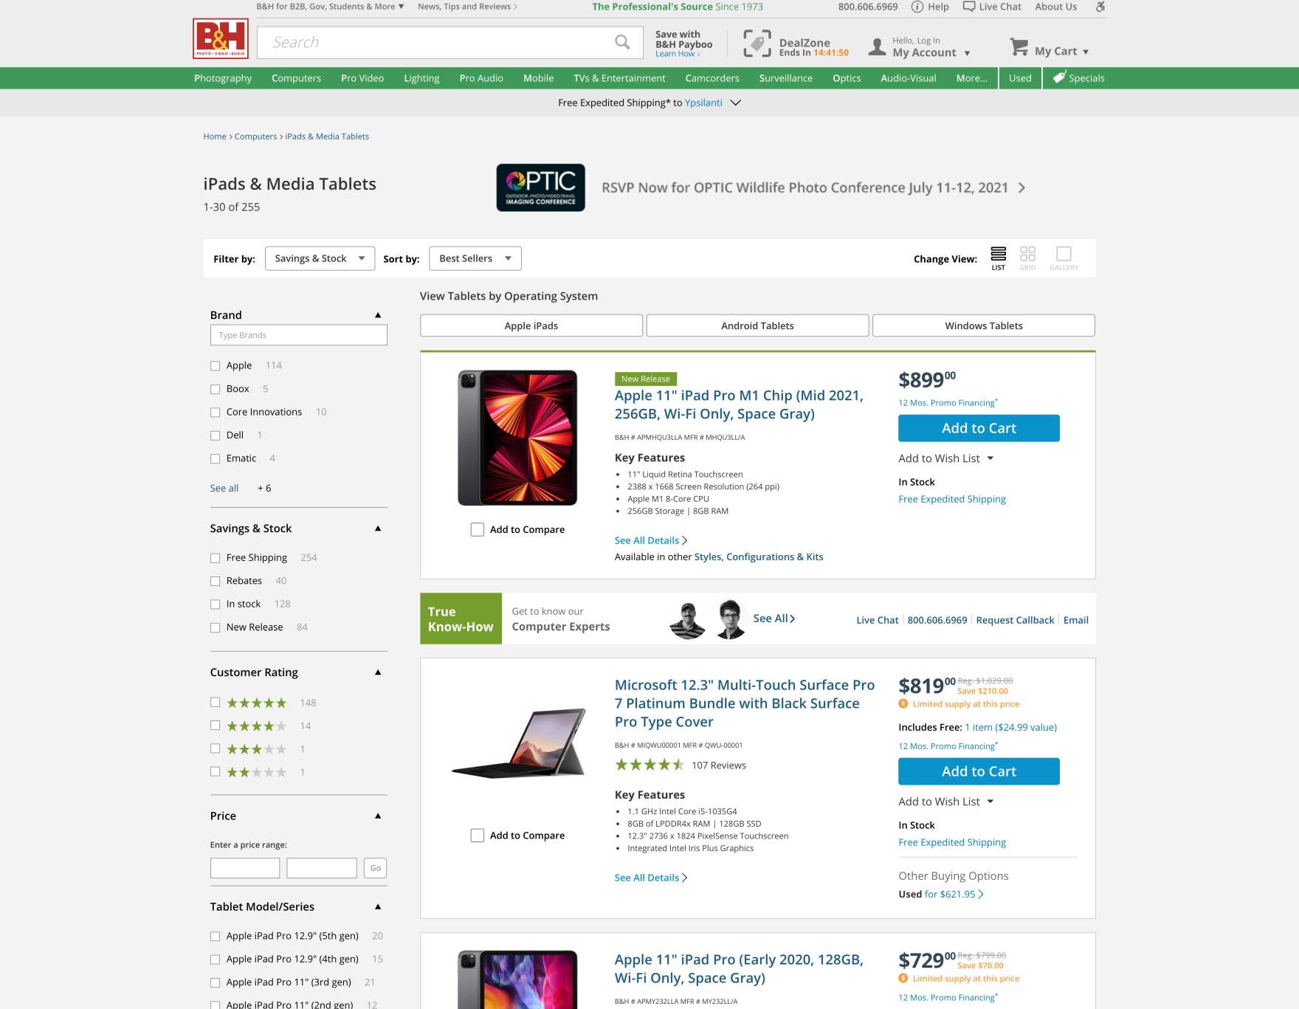Open the Best Sellers sort dropdown
Image resolution: width=1299 pixels, height=1009 pixels.
point(475,258)
